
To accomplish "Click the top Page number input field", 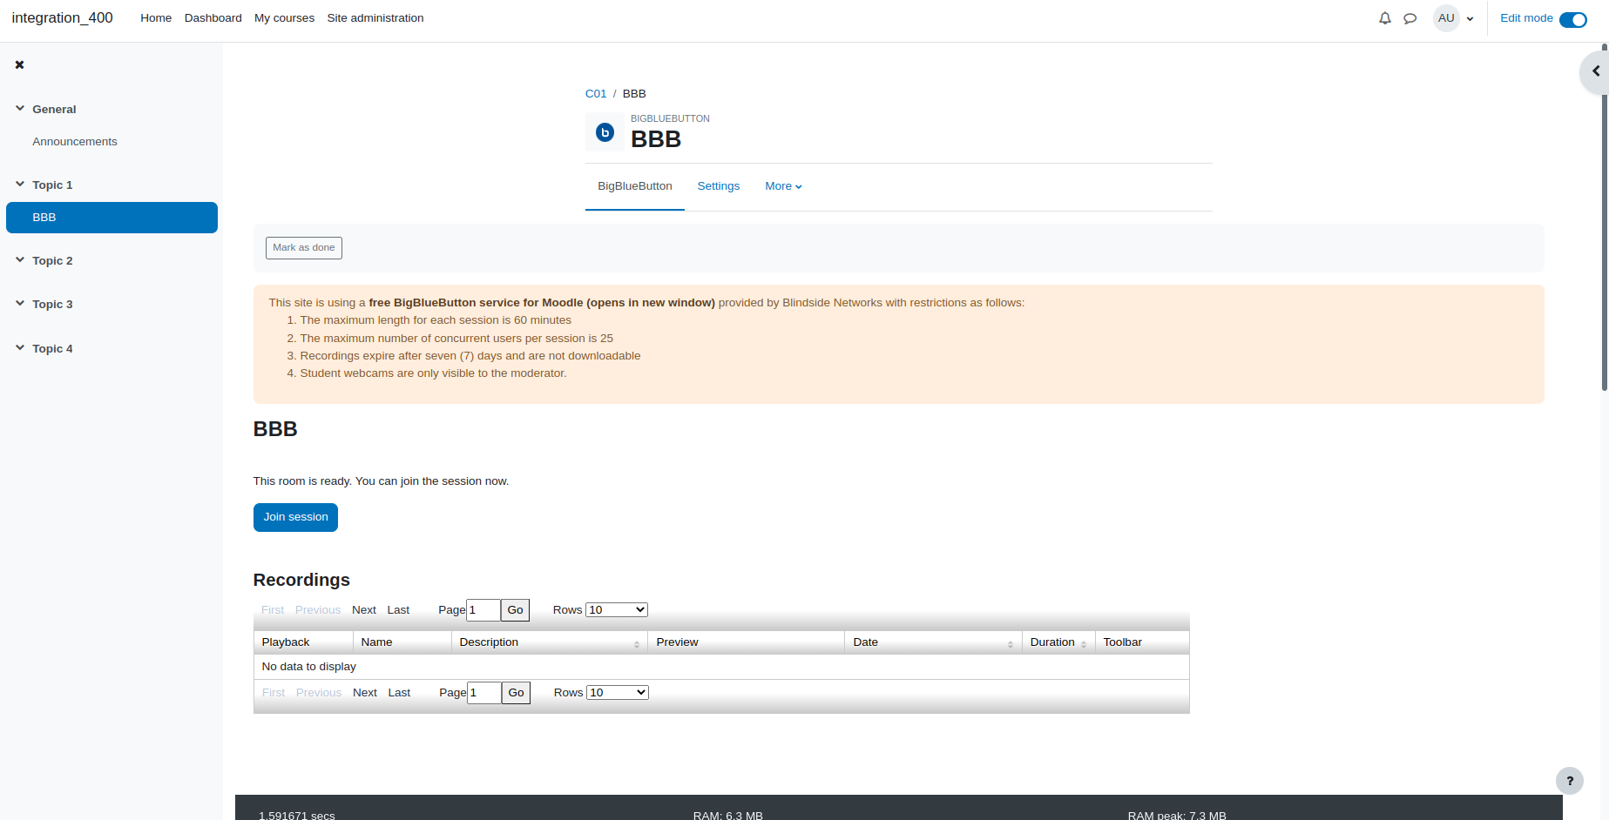I will 483,610.
